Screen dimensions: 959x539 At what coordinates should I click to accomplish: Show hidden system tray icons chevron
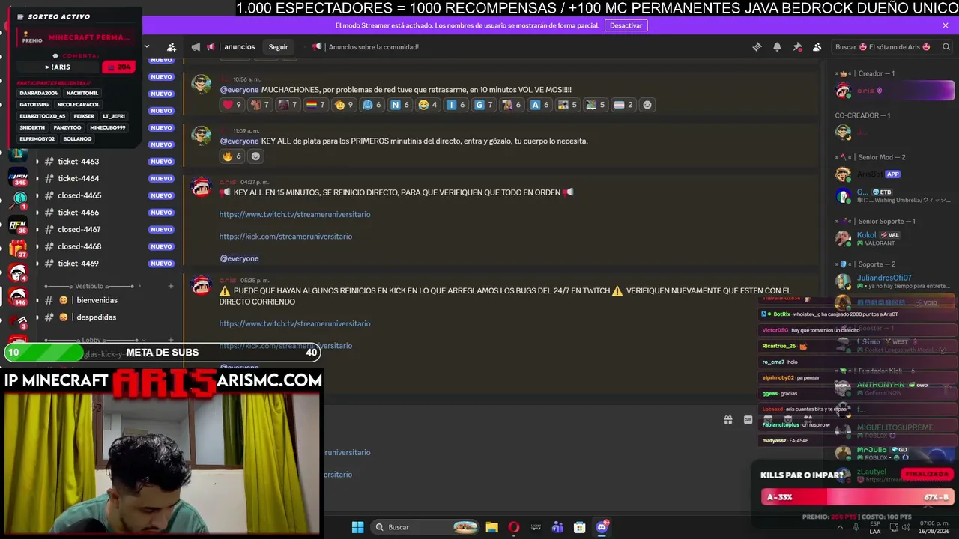point(839,527)
